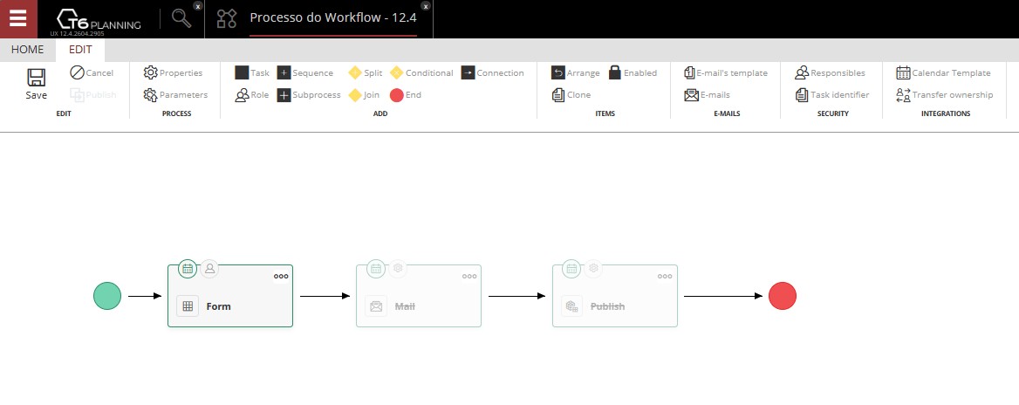Click the cube icon inside Publish node
This screenshot has height=405, width=1019.
pyautogui.click(x=572, y=306)
